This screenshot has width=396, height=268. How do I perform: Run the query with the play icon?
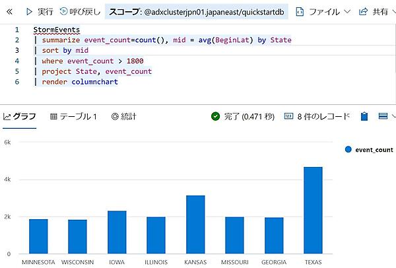(29, 12)
